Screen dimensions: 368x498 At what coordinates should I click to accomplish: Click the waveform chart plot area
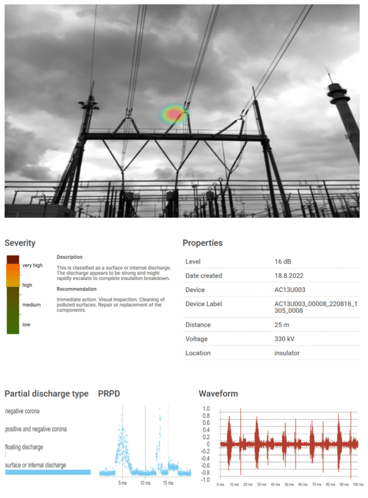point(289,444)
